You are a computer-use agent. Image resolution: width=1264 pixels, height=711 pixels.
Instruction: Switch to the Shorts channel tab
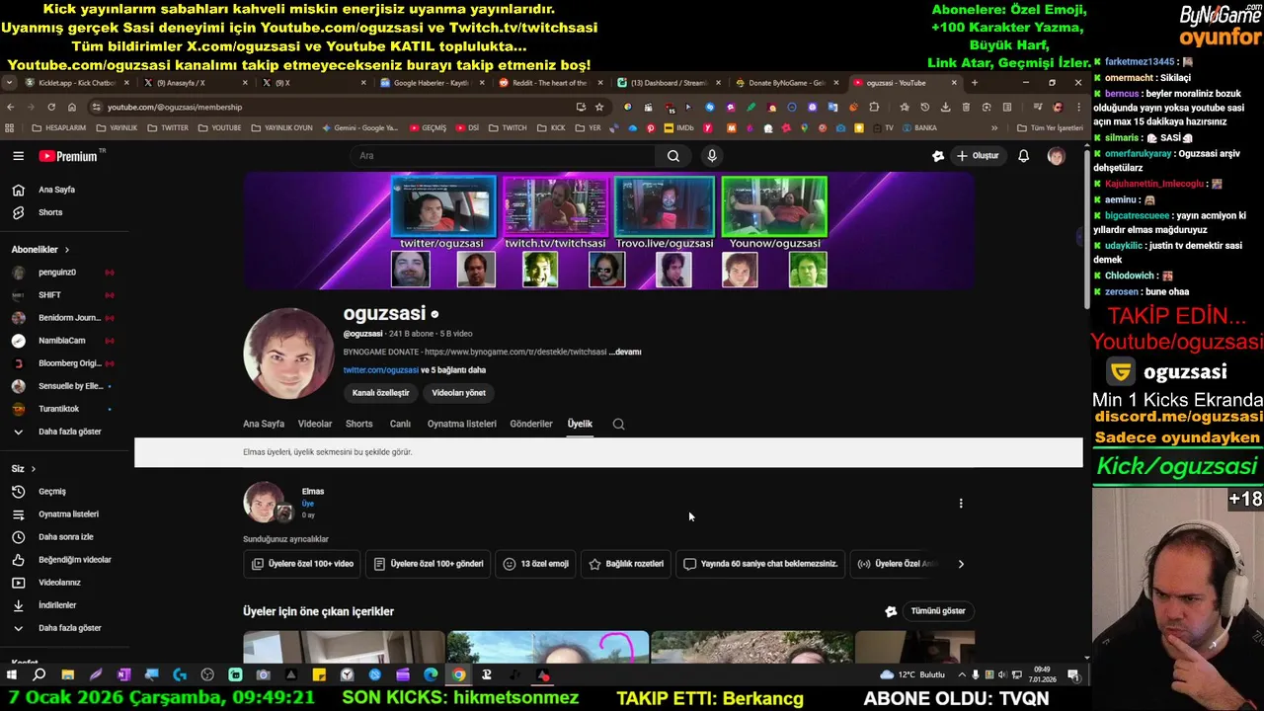pyautogui.click(x=358, y=424)
